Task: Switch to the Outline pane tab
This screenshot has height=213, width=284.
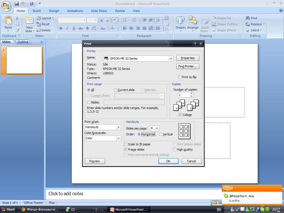Action: pos(23,42)
